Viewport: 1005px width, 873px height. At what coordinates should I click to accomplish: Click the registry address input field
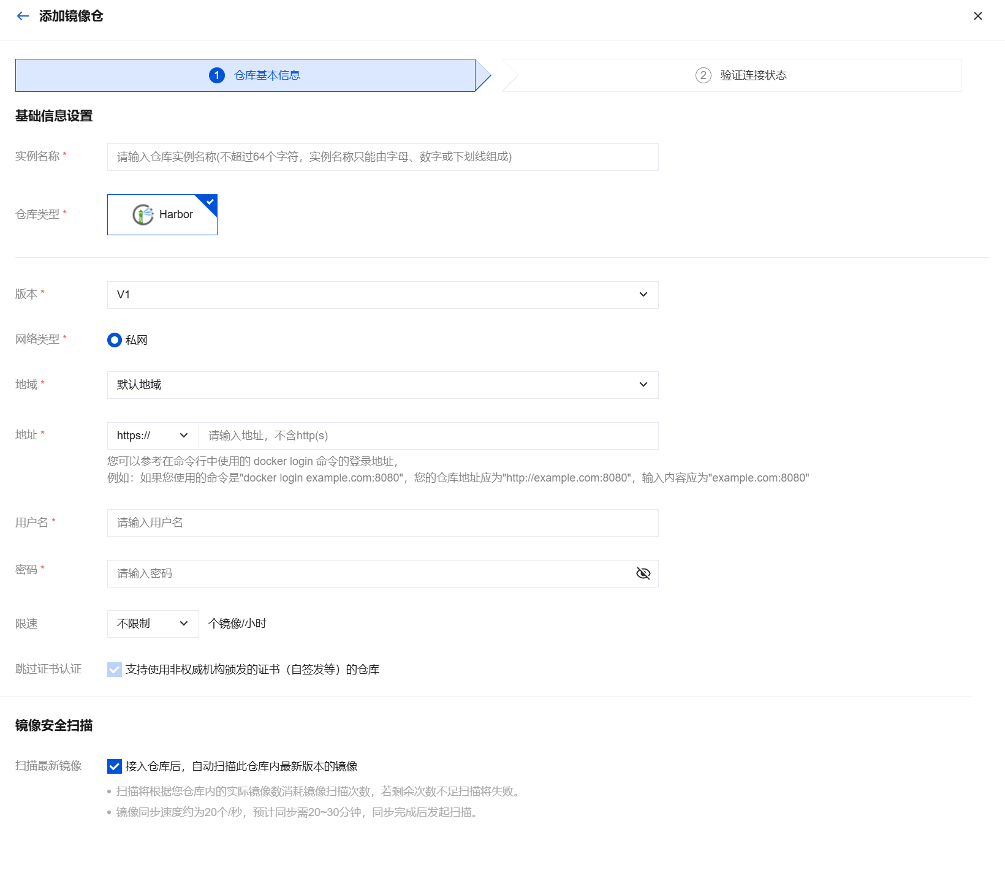[x=428, y=436]
